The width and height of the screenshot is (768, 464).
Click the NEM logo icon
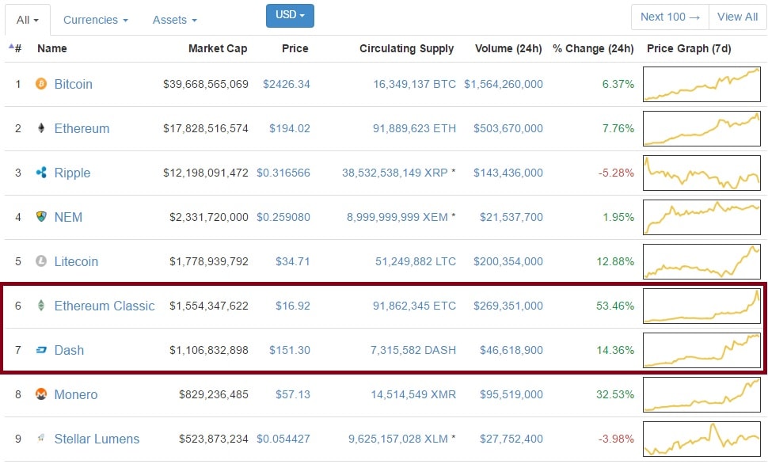[41, 217]
